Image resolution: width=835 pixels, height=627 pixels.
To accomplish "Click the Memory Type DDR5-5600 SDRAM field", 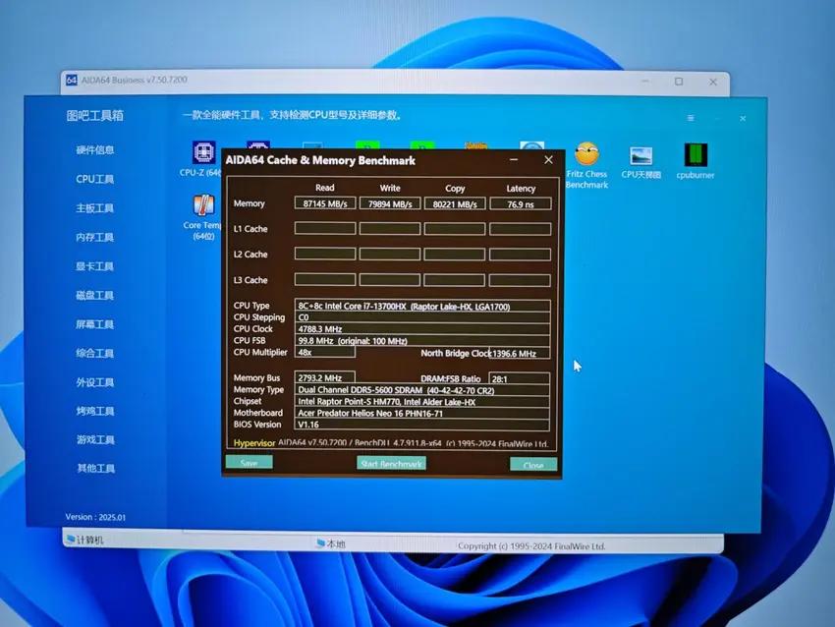I will (x=421, y=390).
